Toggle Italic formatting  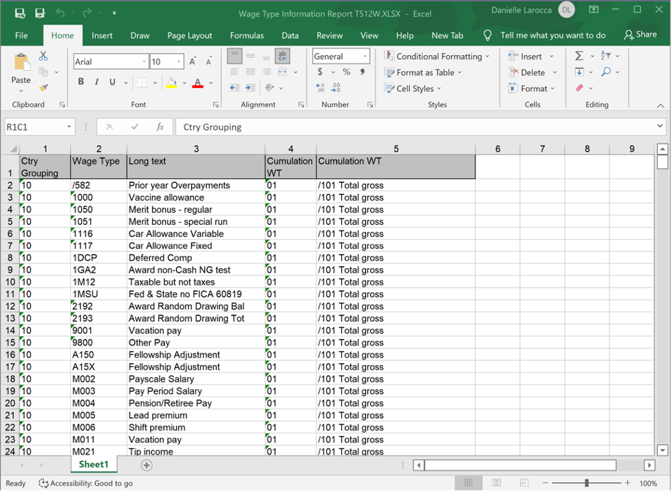click(x=96, y=83)
